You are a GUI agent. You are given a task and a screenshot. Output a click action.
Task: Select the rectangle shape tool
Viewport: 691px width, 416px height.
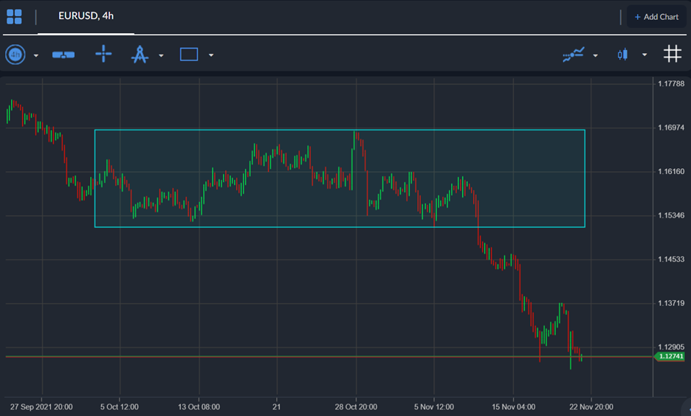[189, 55]
